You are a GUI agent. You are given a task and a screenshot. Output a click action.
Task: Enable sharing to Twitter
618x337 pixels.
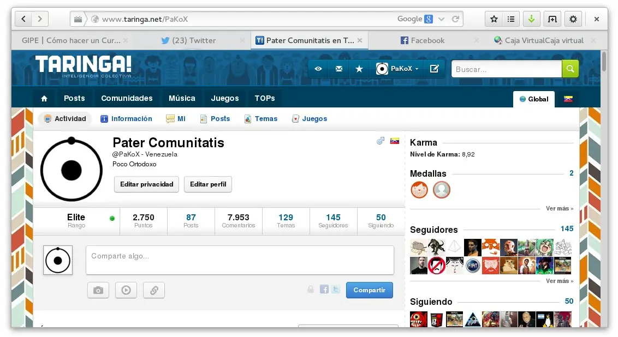pos(336,290)
